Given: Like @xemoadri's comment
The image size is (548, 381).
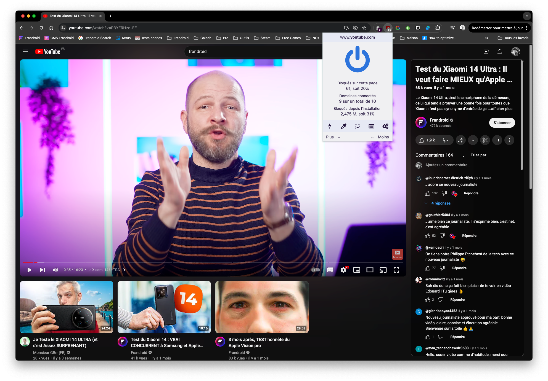Looking at the screenshot, I should (x=427, y=268).
